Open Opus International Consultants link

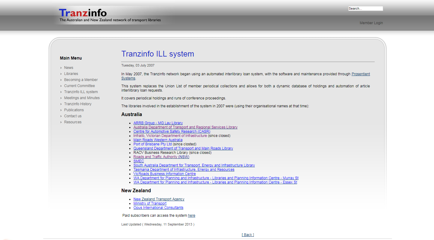[x=158, y=208]
